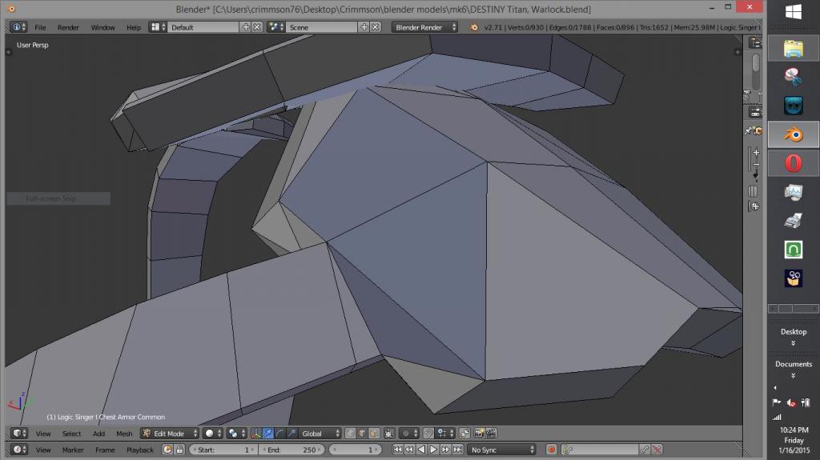The image size is (820, 460).
Task: Click the End frame value field
Action: [291, 450]
